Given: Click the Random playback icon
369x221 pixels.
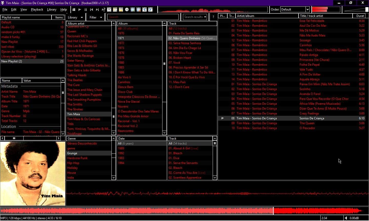Looking at the screenshot, I should [103, 9].
